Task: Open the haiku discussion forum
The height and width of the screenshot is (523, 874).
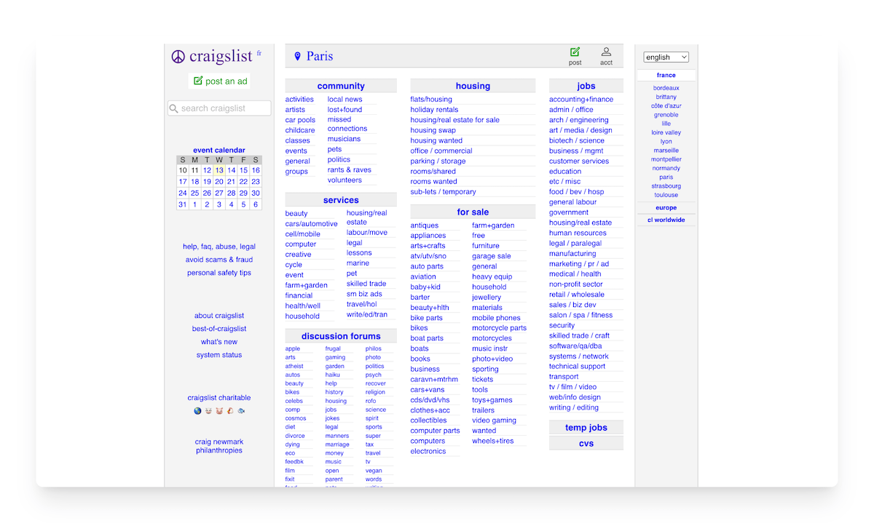Action: click(333, 375)
